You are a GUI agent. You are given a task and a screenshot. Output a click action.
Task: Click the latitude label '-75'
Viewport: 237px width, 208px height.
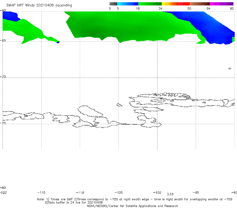click(x=3, y=123)
